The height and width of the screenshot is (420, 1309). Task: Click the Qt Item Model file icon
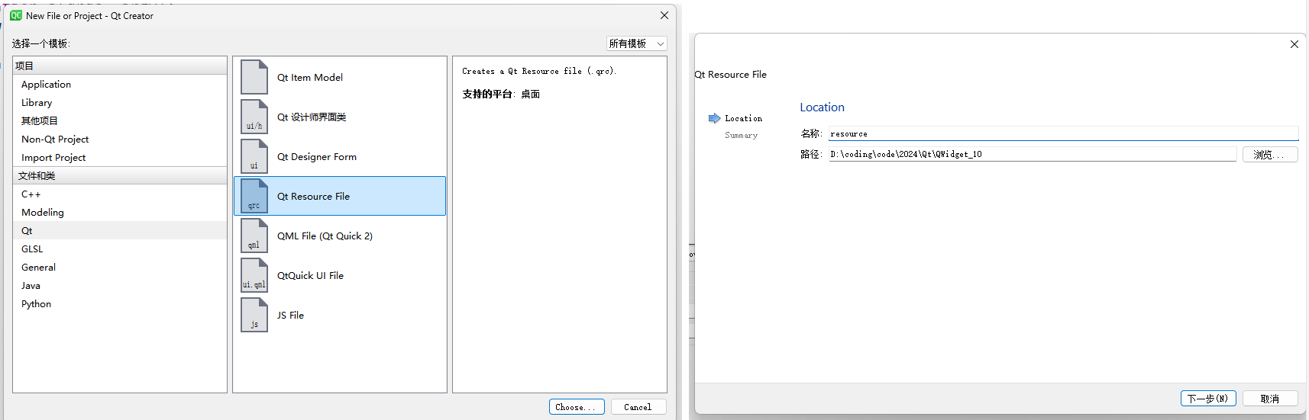[254, 77]
